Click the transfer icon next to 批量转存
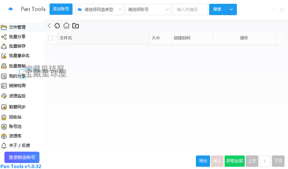 [4, 46]
